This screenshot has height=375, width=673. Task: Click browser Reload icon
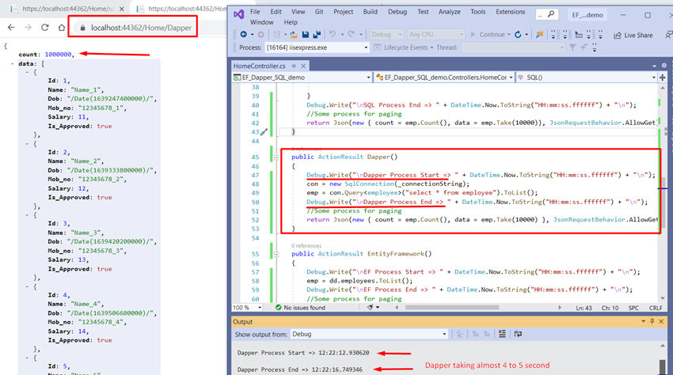(44, 28)
